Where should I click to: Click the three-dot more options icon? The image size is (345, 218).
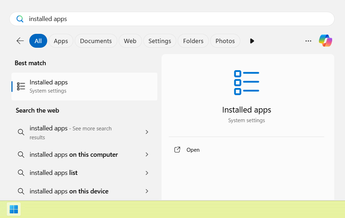308,41
